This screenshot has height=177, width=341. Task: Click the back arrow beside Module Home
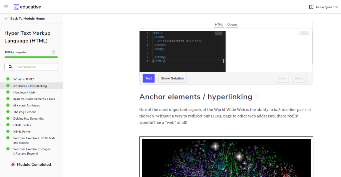pos(6,19)
